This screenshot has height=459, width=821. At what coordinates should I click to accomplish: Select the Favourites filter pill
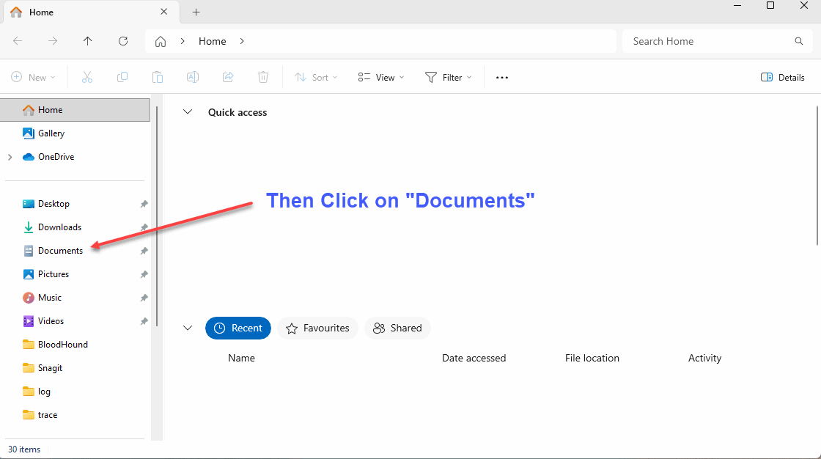[x=317, y=328]
